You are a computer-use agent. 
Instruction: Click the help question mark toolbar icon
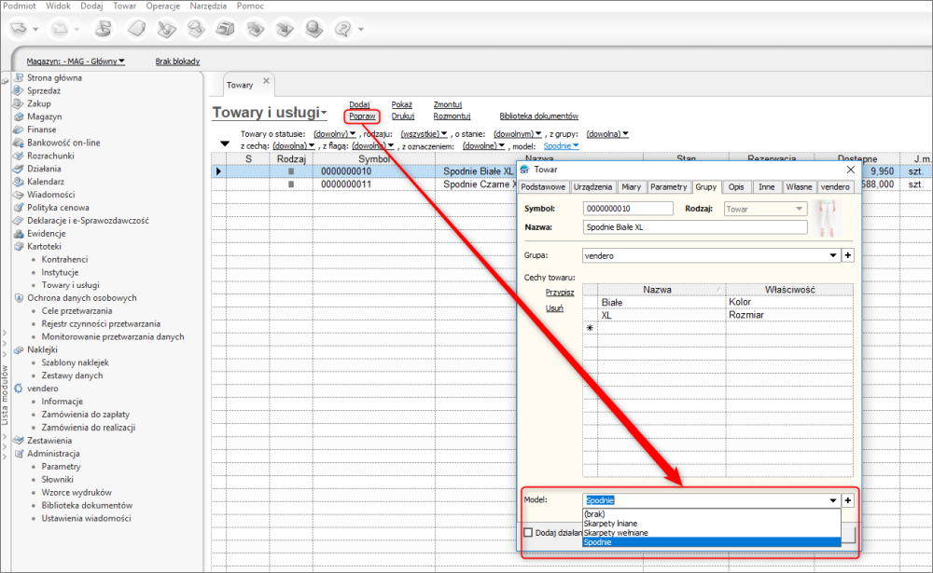point(341,29)
